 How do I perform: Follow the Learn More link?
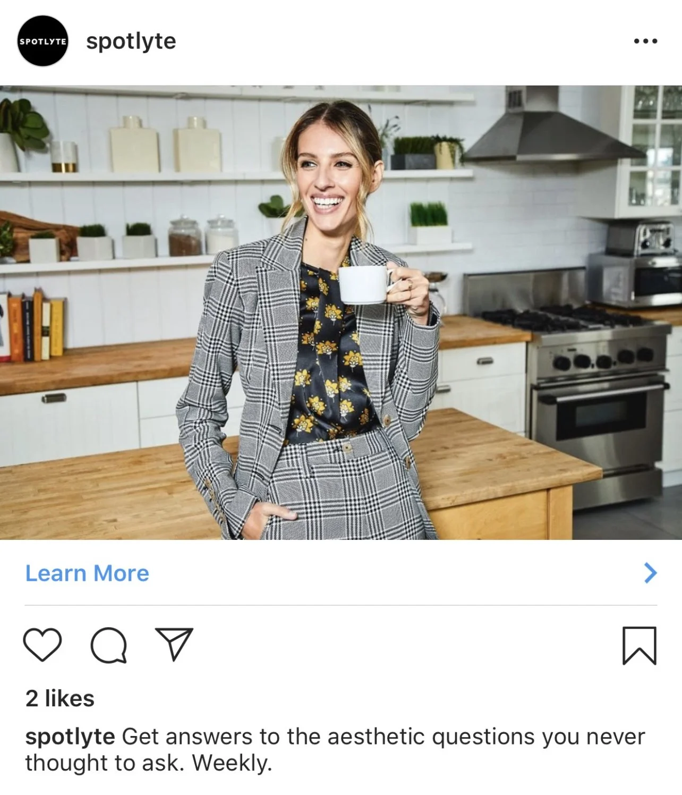click(x=87, y=573)
